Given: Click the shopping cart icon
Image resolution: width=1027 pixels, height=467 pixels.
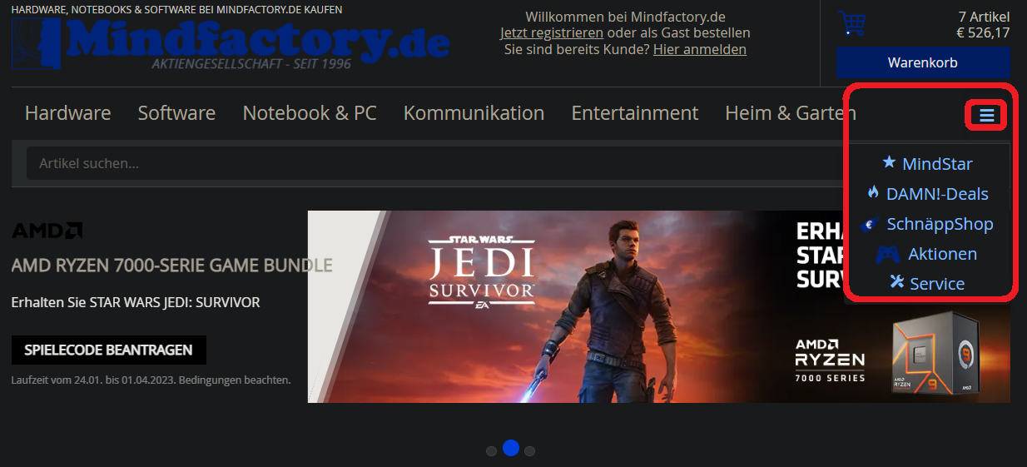Looking at the screenshot, I should pos(851,23).
